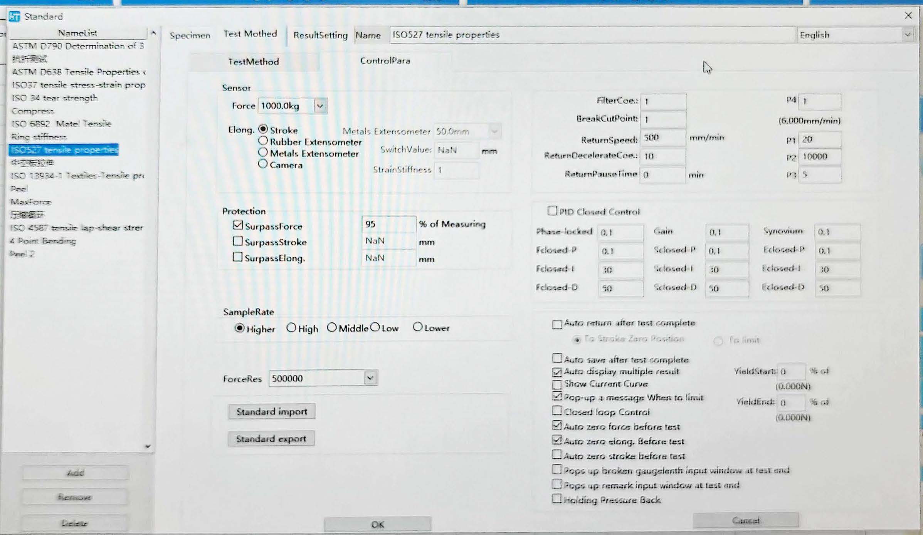Switch to ControlPara sub-tab
The image size is (923, 535).
pyautogui.click(x=385, y=61)
